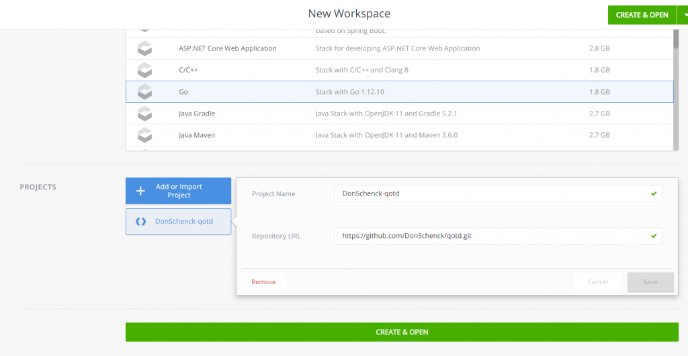
Task: Click the plus icon for adding project
Action: tap(140, 191)
